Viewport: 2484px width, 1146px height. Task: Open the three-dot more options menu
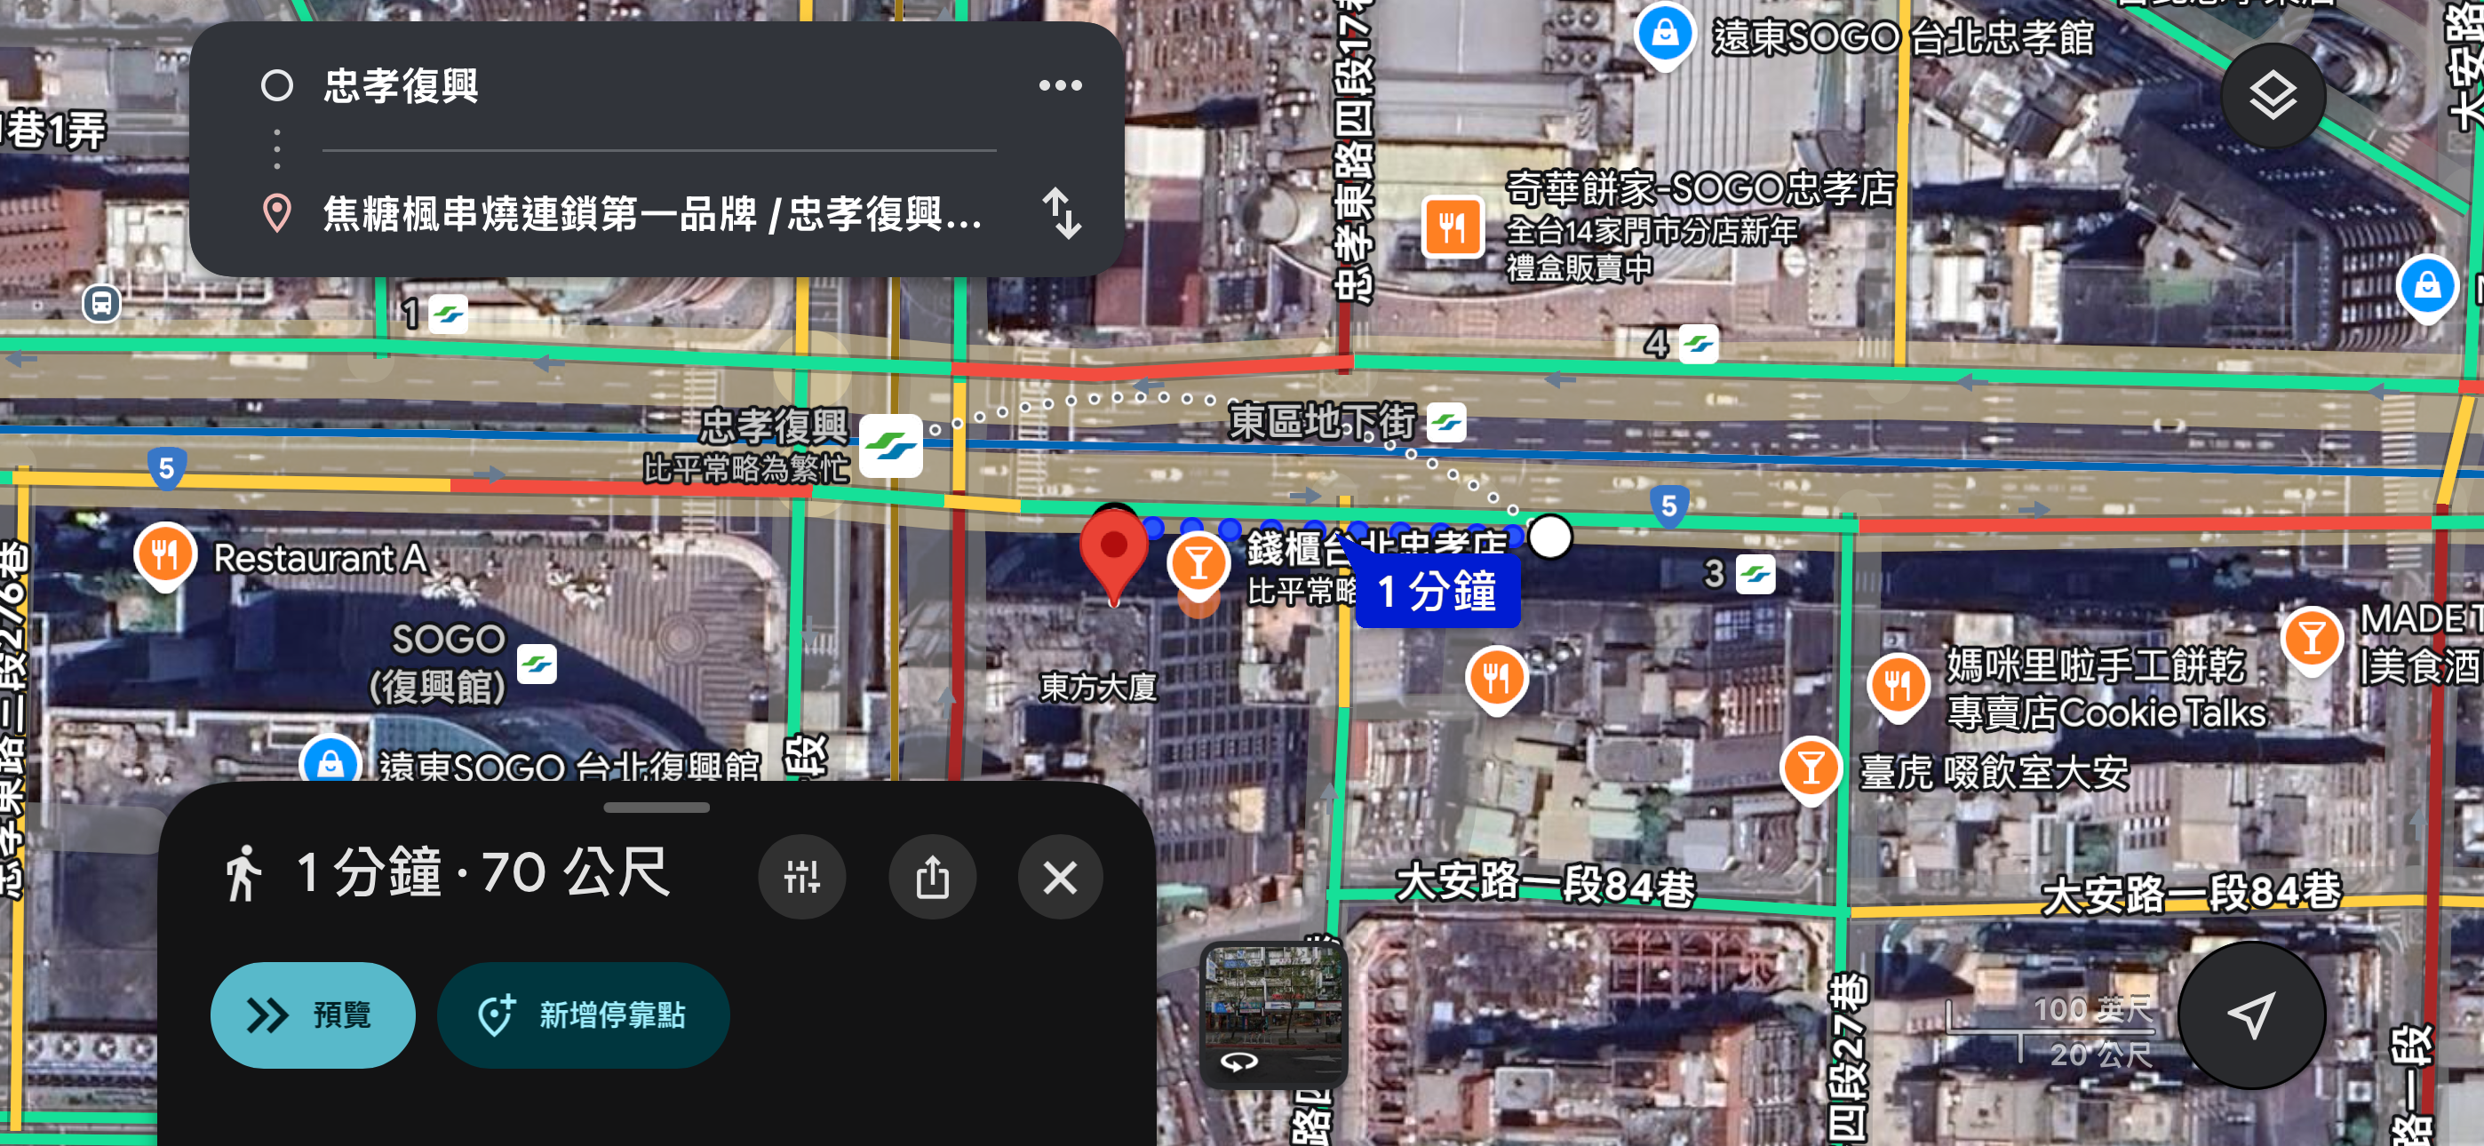[x=1060, y=86]
